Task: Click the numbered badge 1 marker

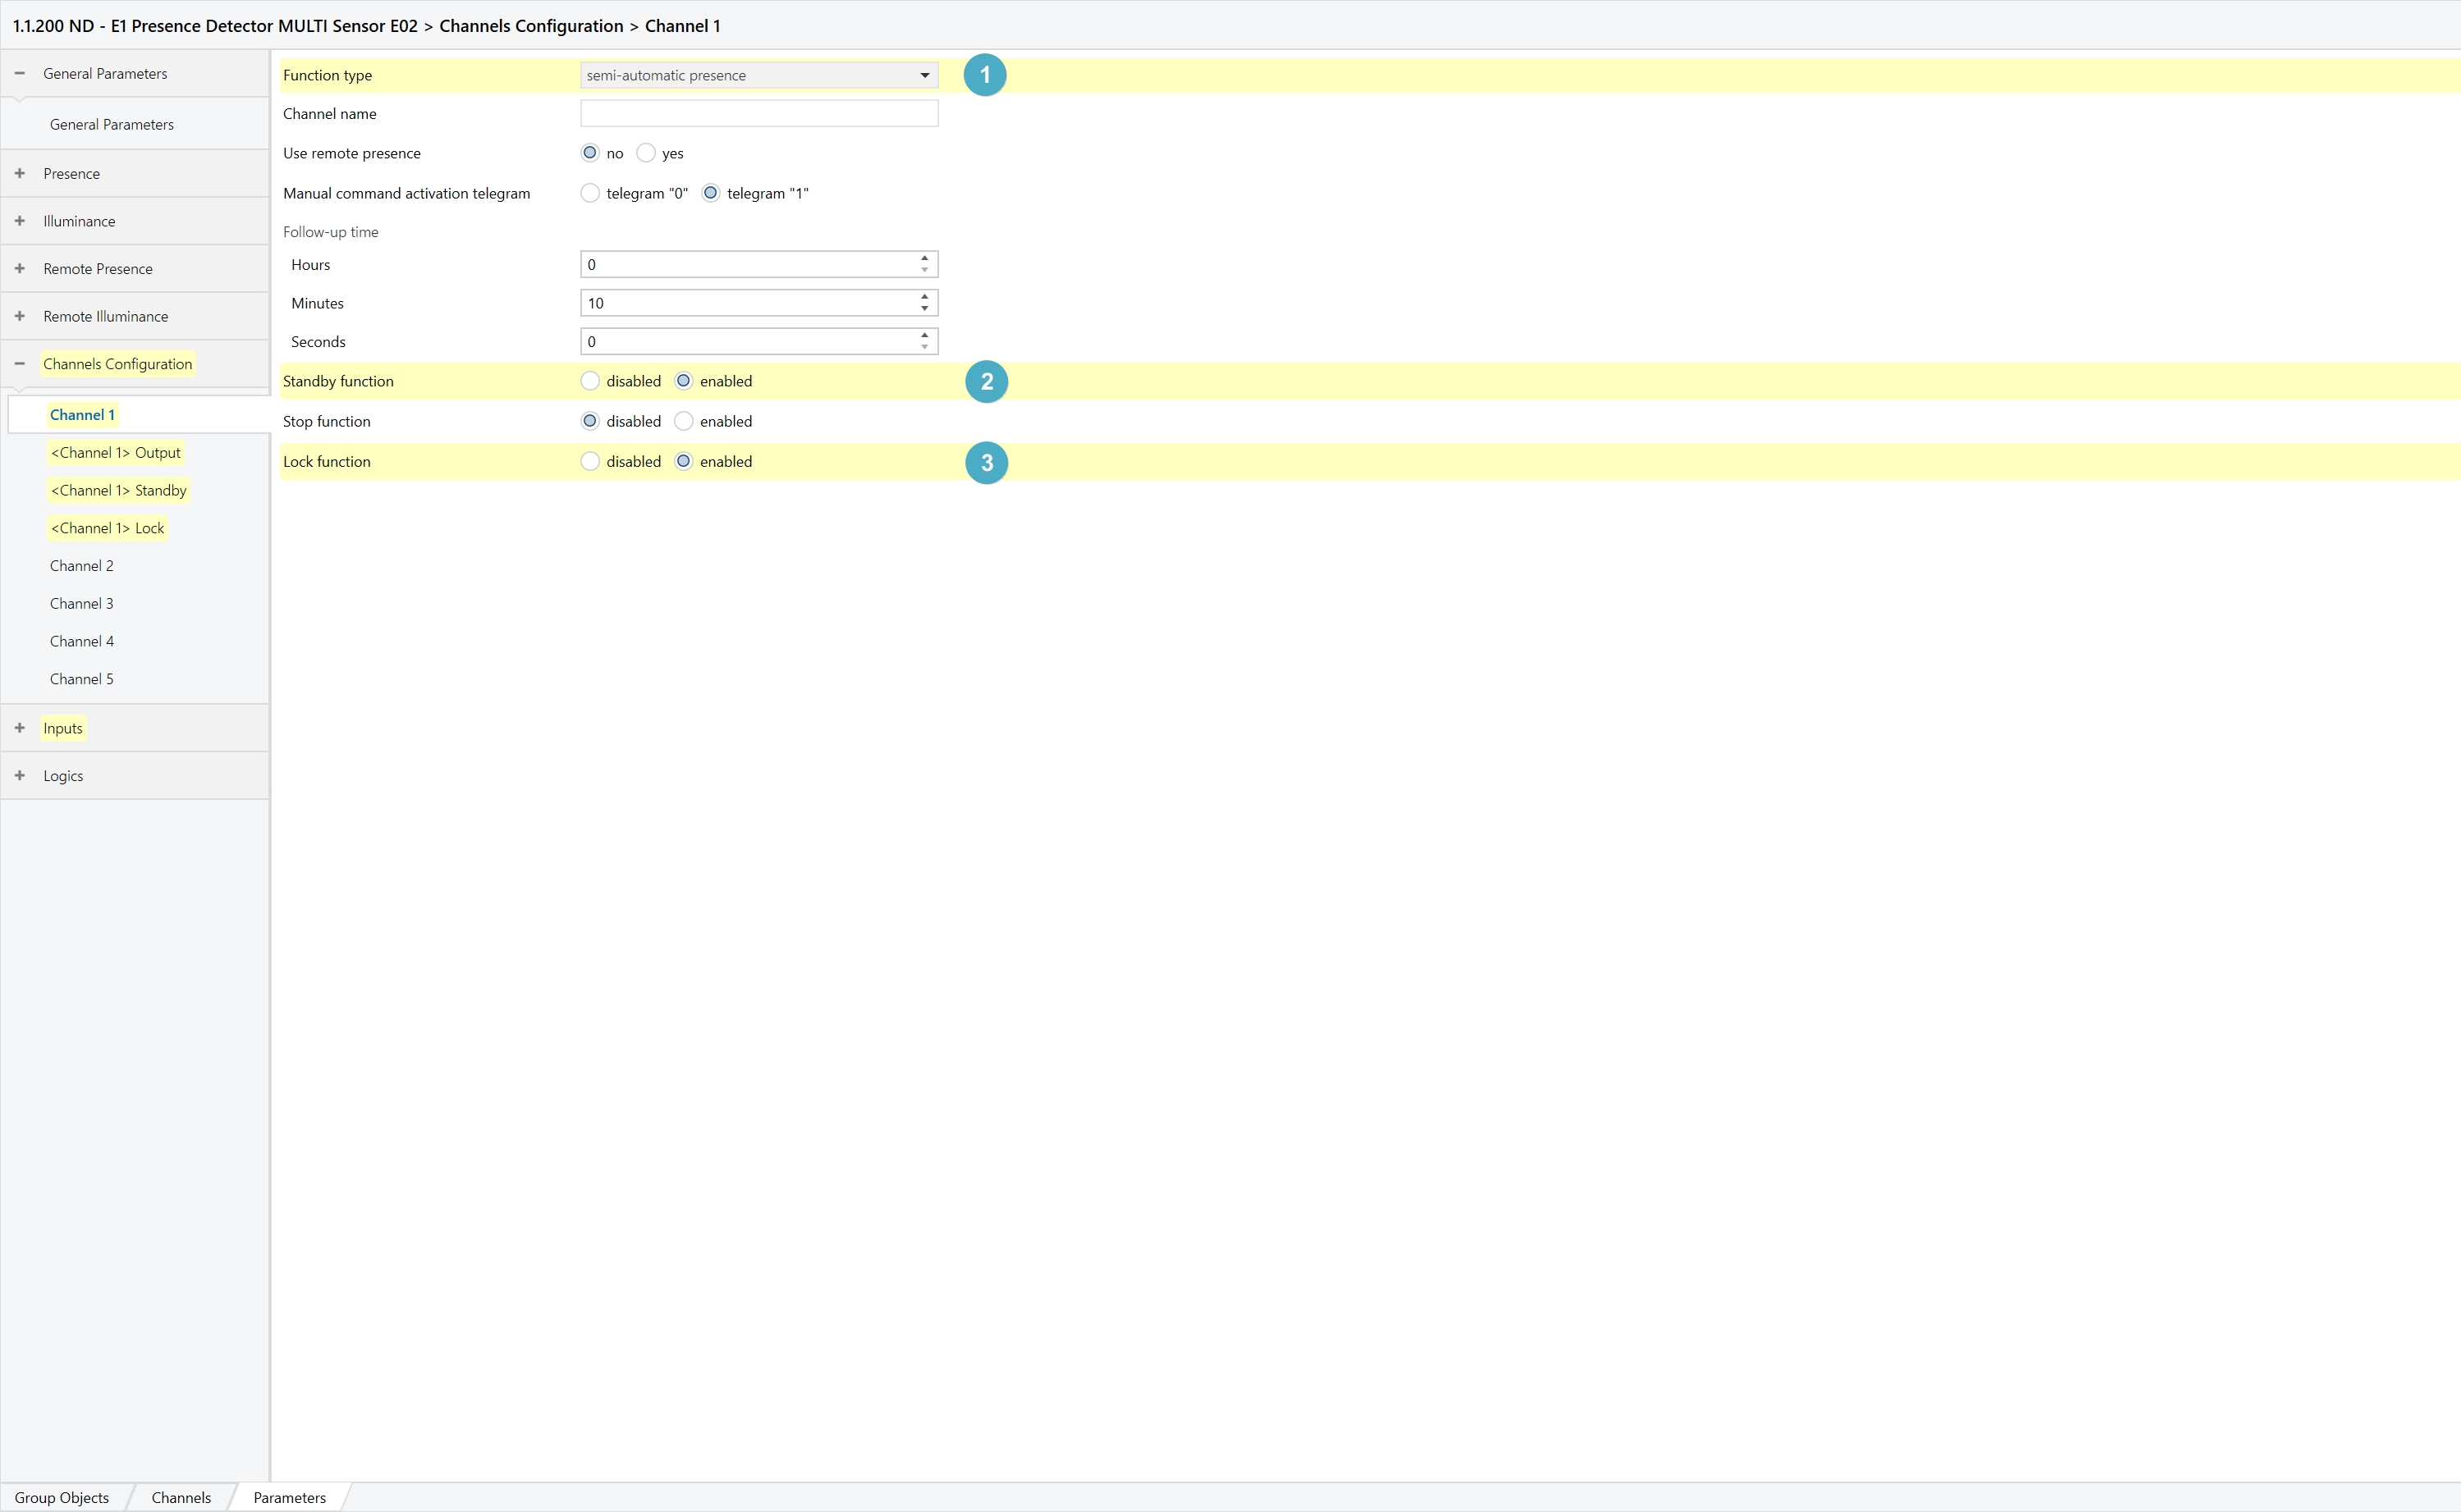Action: 984,75
